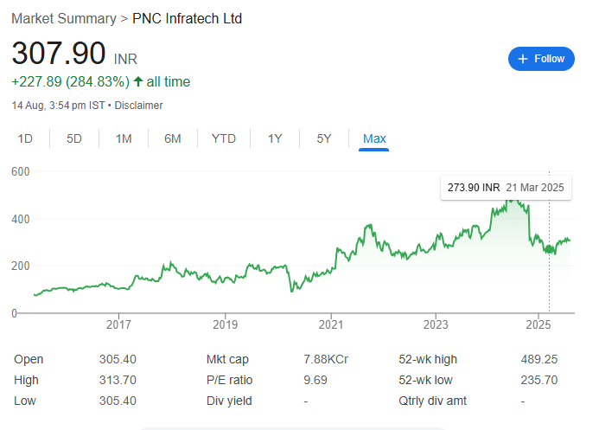Click the plus icon on Follow
Screen dimensions: 599x430
pos(523,59)
